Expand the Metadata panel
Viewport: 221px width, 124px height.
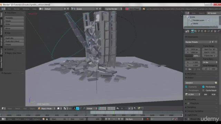click(x=191, y=74)
